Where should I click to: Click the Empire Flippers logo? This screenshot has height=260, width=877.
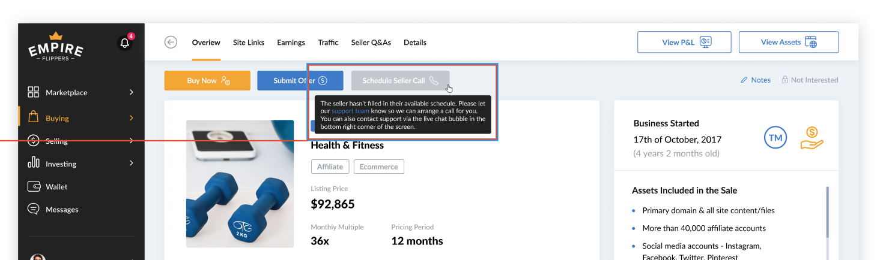[56, 47]
